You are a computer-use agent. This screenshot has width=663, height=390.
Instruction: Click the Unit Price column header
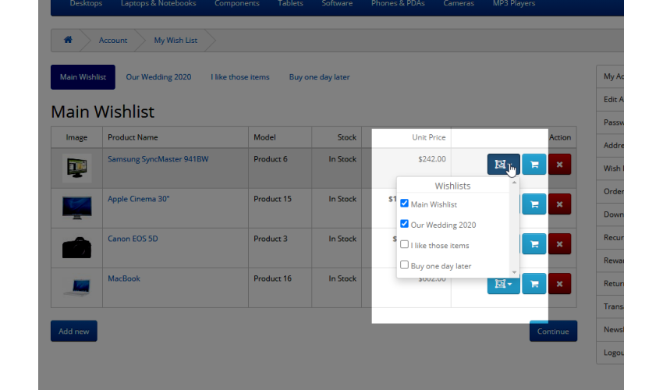429,137
